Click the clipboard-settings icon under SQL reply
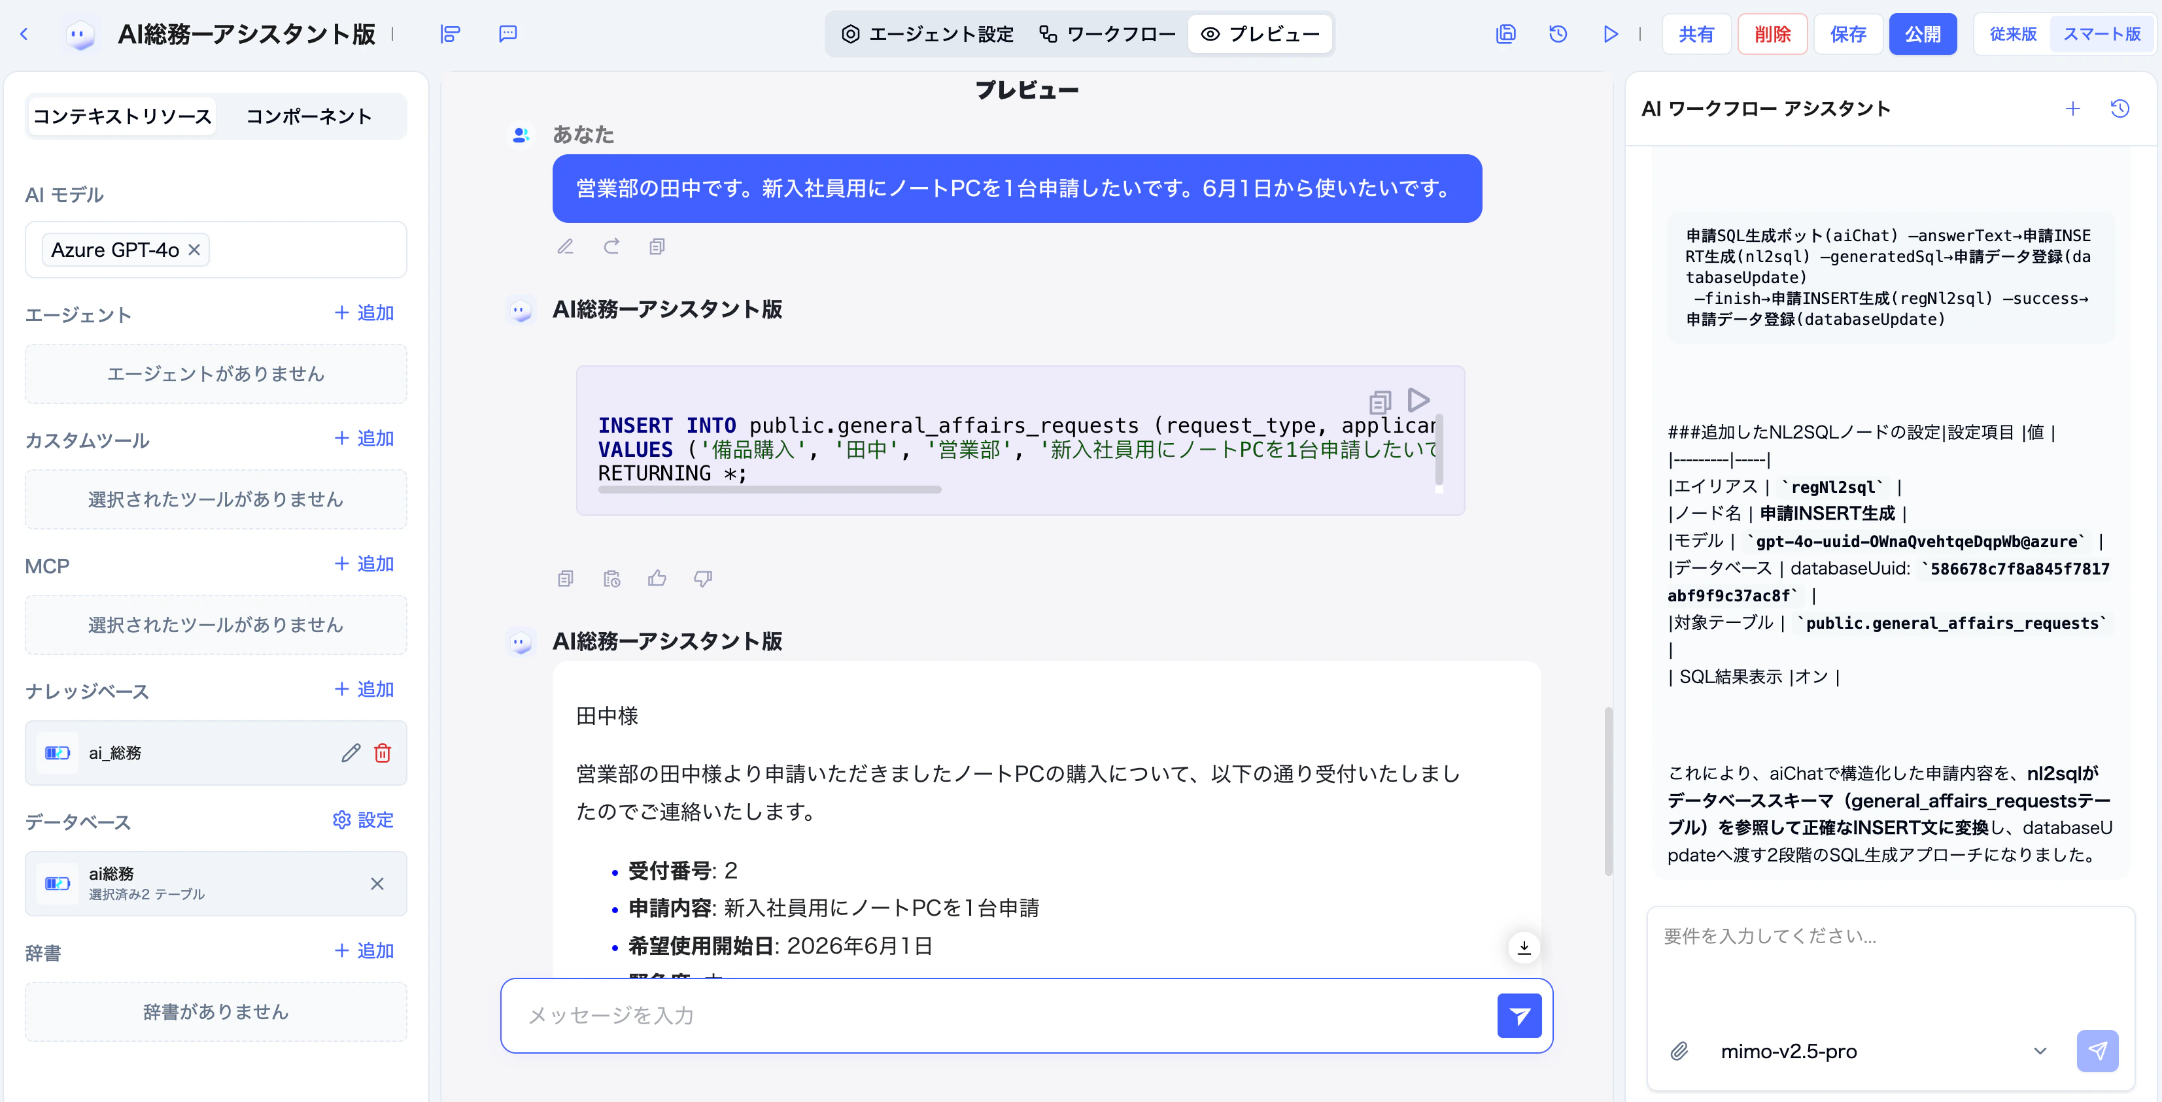The image size is (2162, 1102). [612, 578]
